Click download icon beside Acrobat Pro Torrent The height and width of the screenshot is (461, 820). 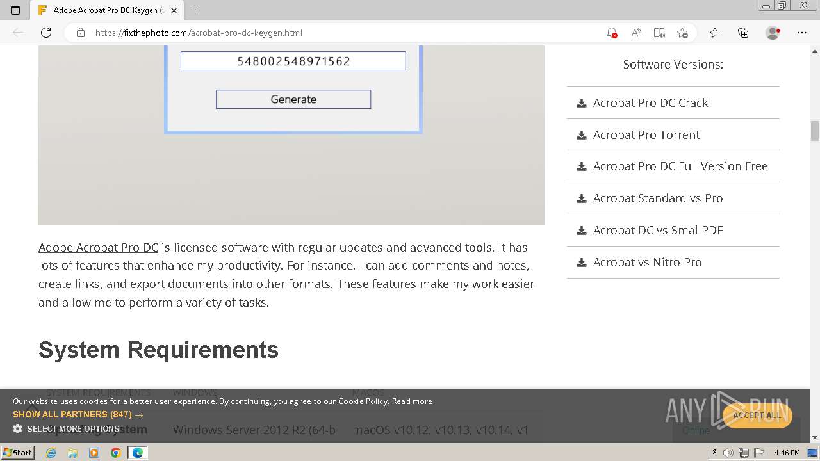point(582,134)
